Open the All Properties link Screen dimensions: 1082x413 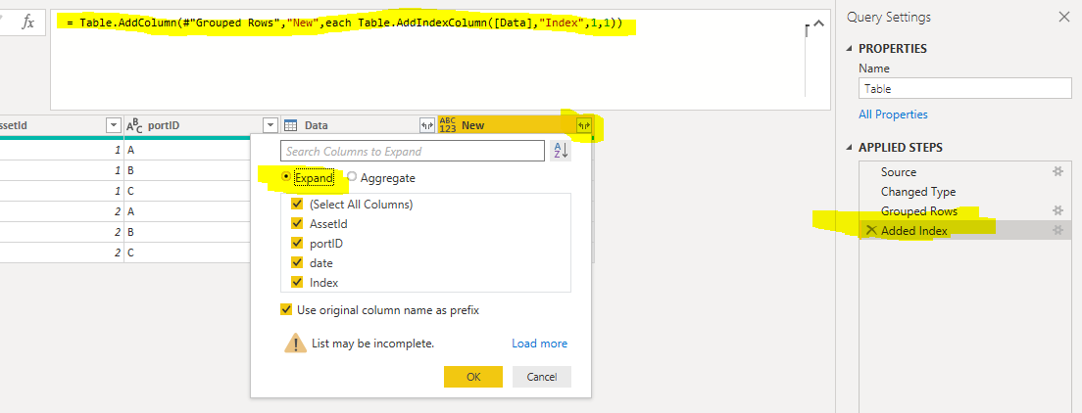(x=893, y=115)
